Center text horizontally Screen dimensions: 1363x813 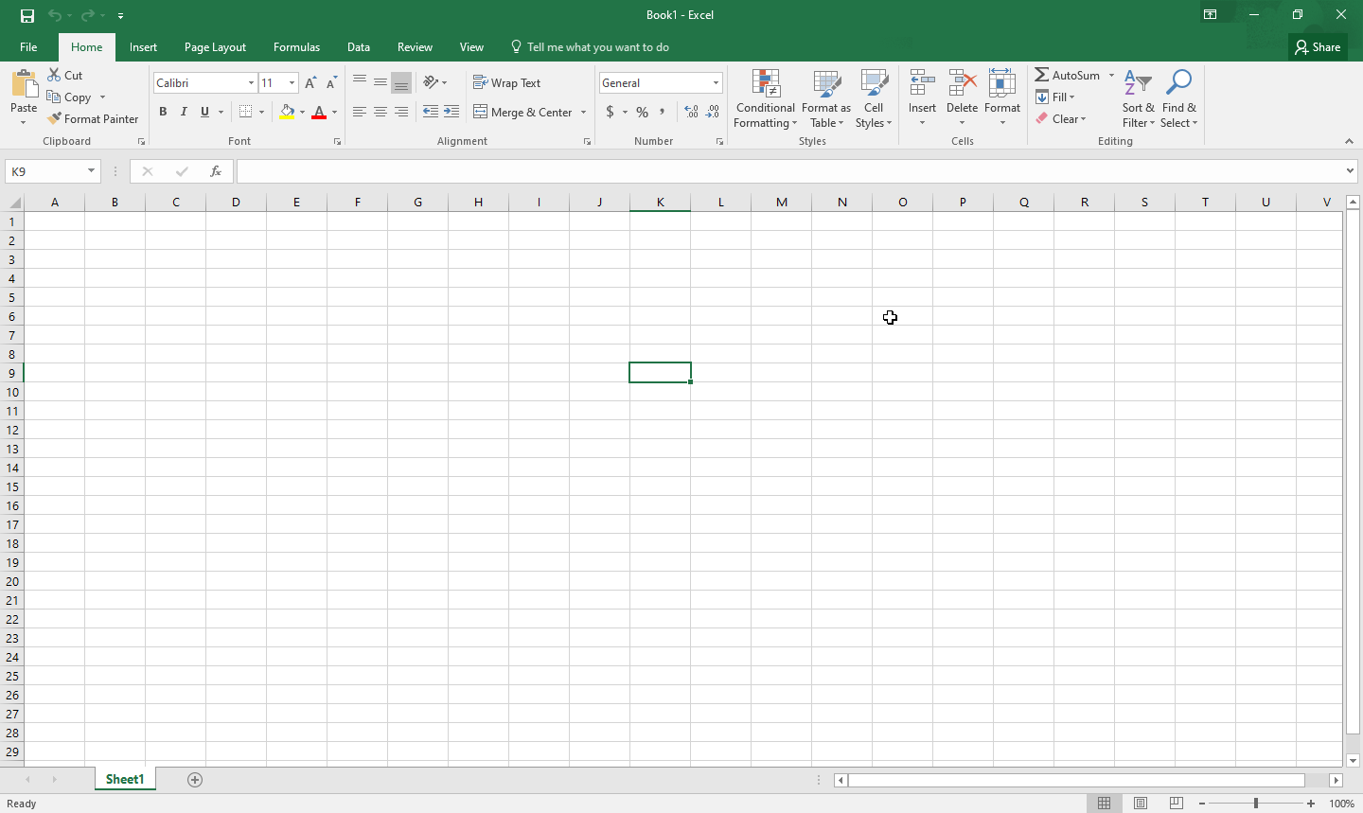click(x=381, y=112)
